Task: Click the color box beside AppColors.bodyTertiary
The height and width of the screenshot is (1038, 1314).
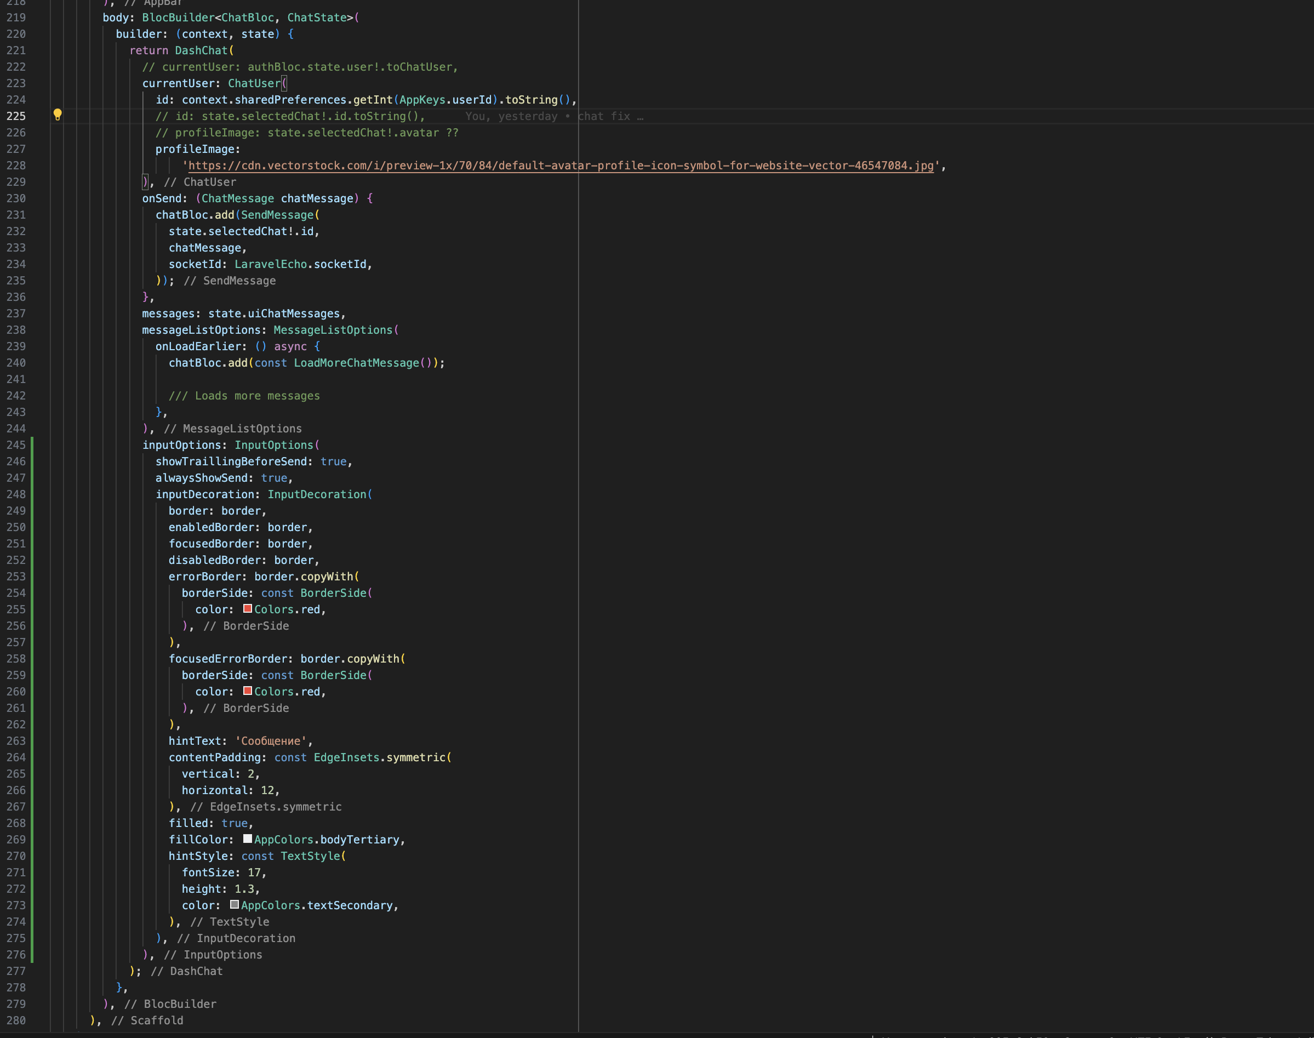Action: point(247,838)
